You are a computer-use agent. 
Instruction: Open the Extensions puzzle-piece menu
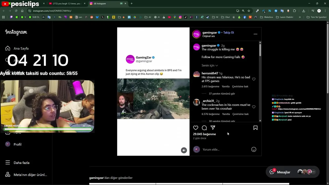coord(295,11)
